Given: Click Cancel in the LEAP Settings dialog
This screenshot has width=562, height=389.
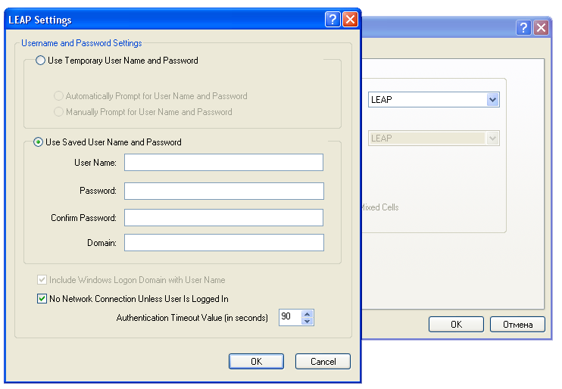Looking at the screenshot, I should pyautogui.click(x=323, y=362).
